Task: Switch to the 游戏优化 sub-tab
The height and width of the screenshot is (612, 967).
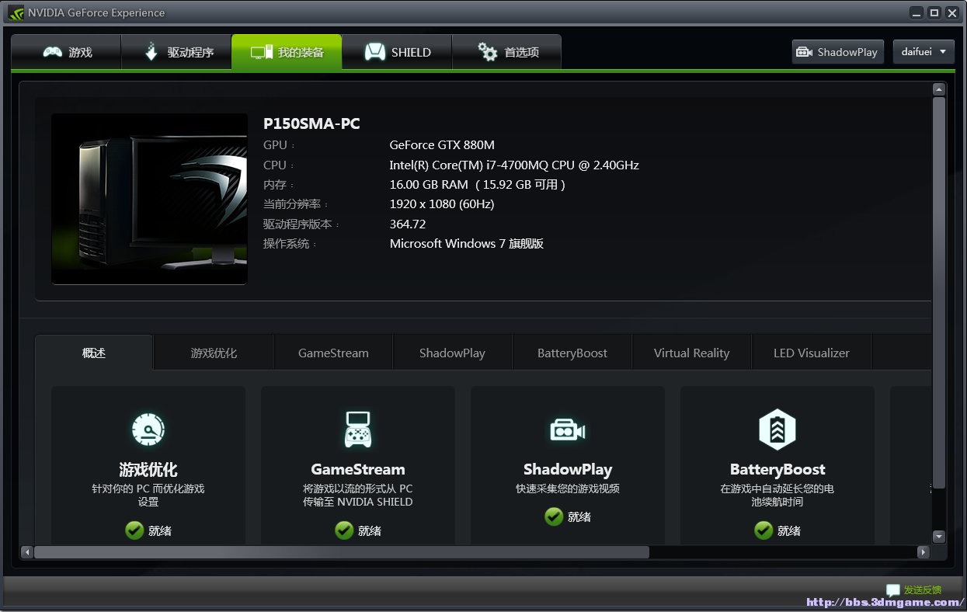Action: 214,353
